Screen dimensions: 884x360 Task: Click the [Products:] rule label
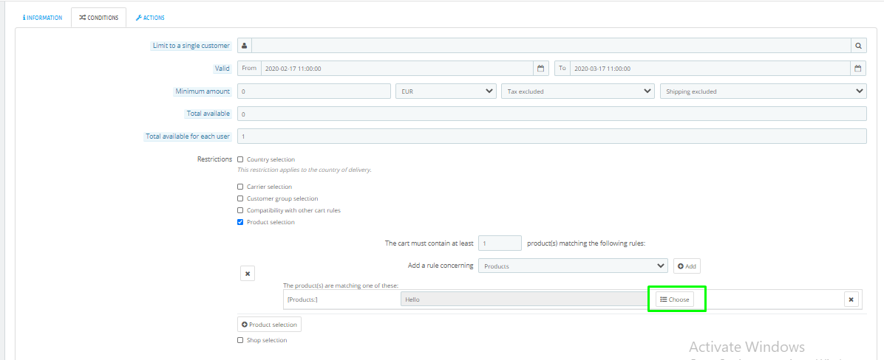click(303, 300)
